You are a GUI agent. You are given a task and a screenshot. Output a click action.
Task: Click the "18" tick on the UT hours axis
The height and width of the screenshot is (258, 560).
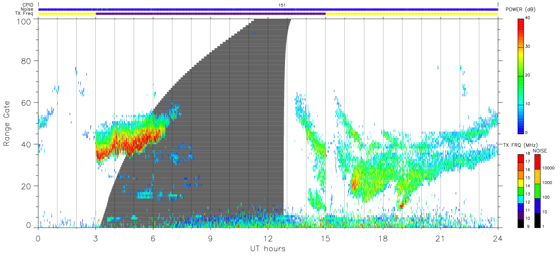[383, 238]
